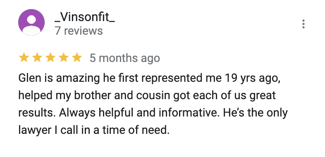Open the _Vinsonfit_ reviewer profile name

tap(85, 17)
